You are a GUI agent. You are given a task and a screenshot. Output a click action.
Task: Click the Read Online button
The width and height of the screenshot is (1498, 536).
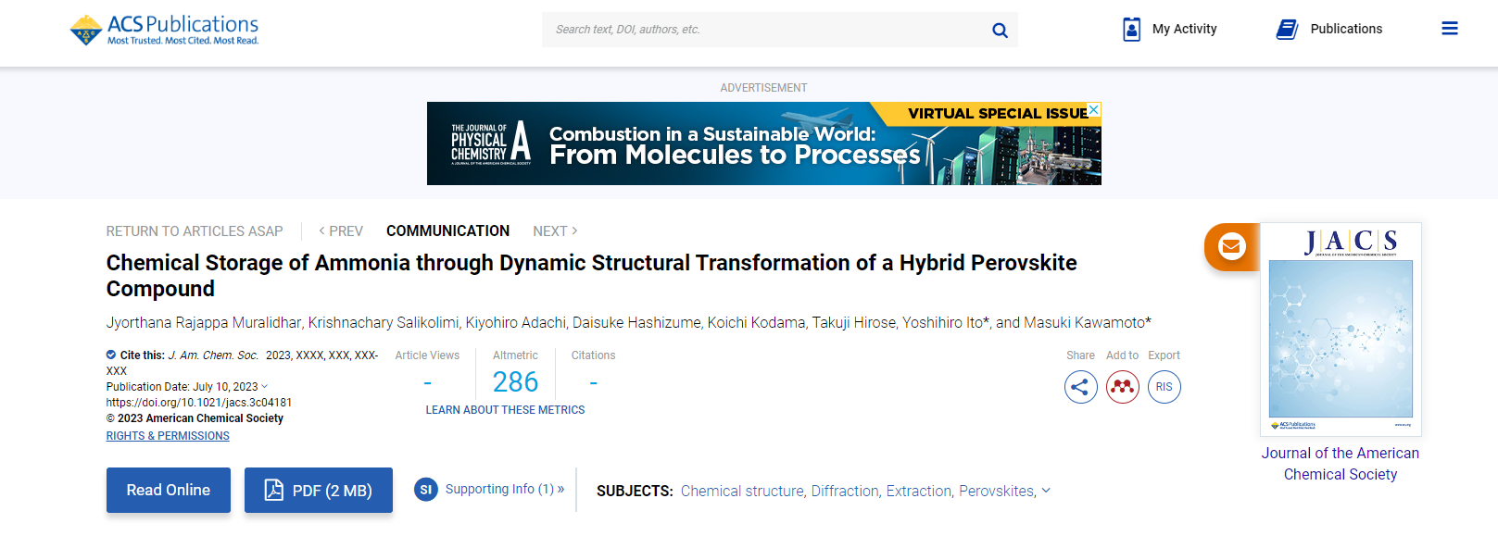(168, 490)
